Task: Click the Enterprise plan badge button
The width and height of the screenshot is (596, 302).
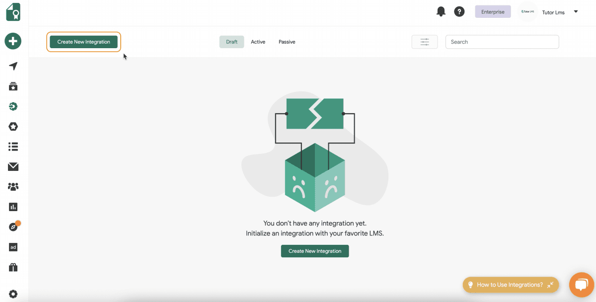Action: [x=493, y=12]
